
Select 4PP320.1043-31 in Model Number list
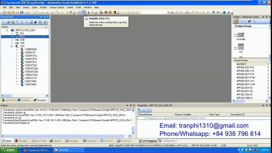coord(244,94)
